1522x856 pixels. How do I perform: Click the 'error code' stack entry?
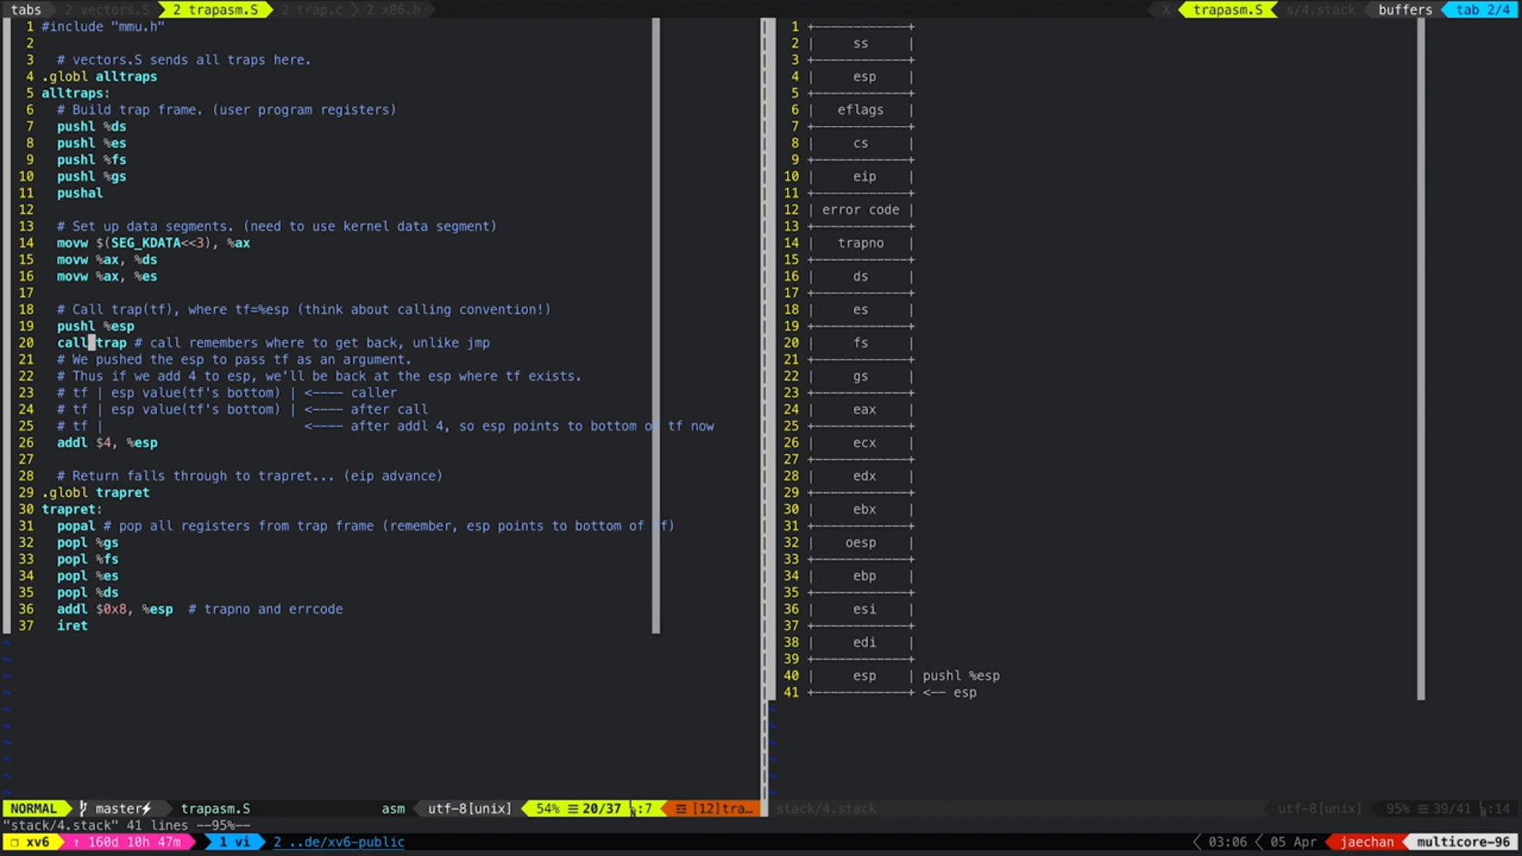pos(860,210)
